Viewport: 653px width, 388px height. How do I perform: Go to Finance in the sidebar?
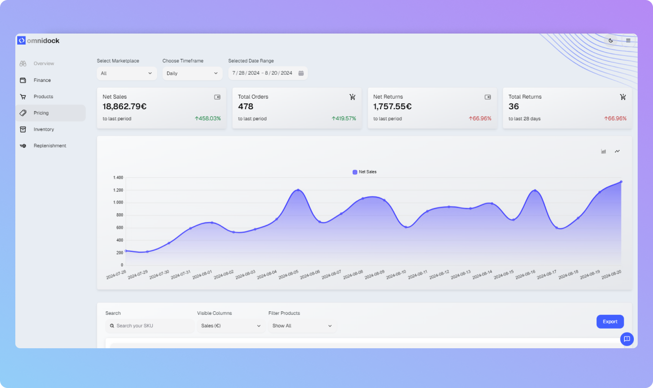tap(42, 80)
